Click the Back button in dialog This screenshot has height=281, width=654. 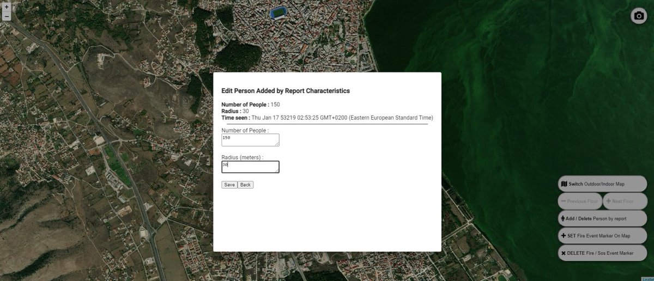[x=245, y=185]
